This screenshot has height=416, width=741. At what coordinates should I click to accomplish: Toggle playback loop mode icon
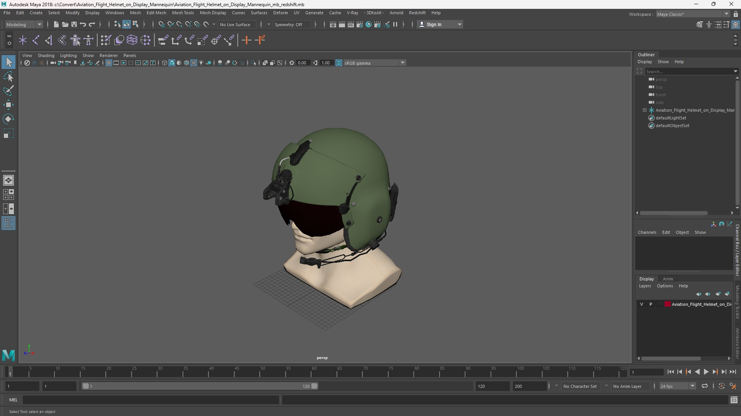[705, 386]
